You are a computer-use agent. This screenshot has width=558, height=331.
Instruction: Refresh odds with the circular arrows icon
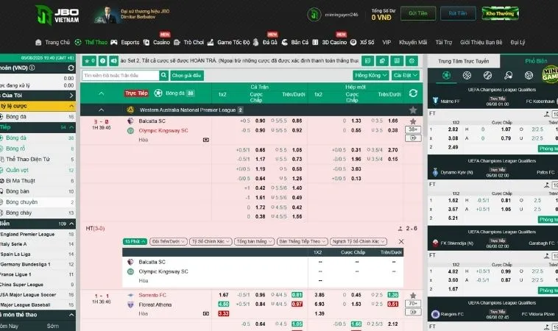413,93
